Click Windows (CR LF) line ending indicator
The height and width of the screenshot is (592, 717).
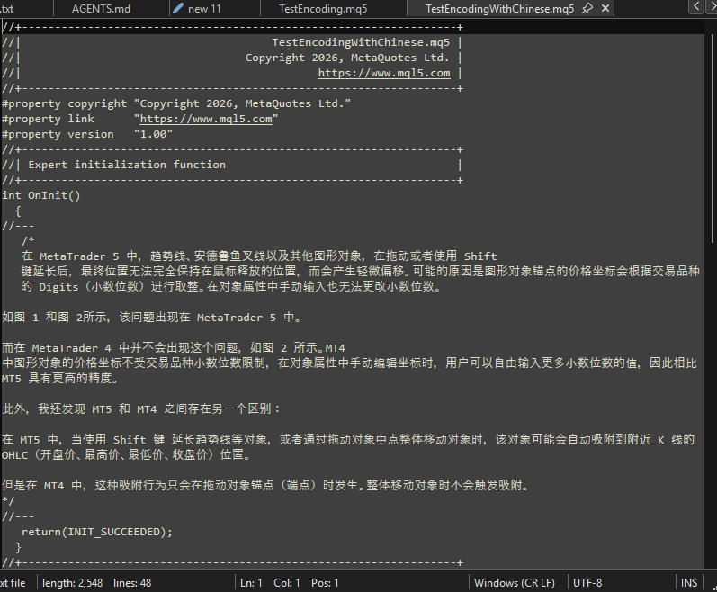click(x=515, y=583)
